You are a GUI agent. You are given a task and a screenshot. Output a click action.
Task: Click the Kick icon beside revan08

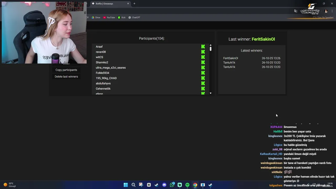pos(203,52)
